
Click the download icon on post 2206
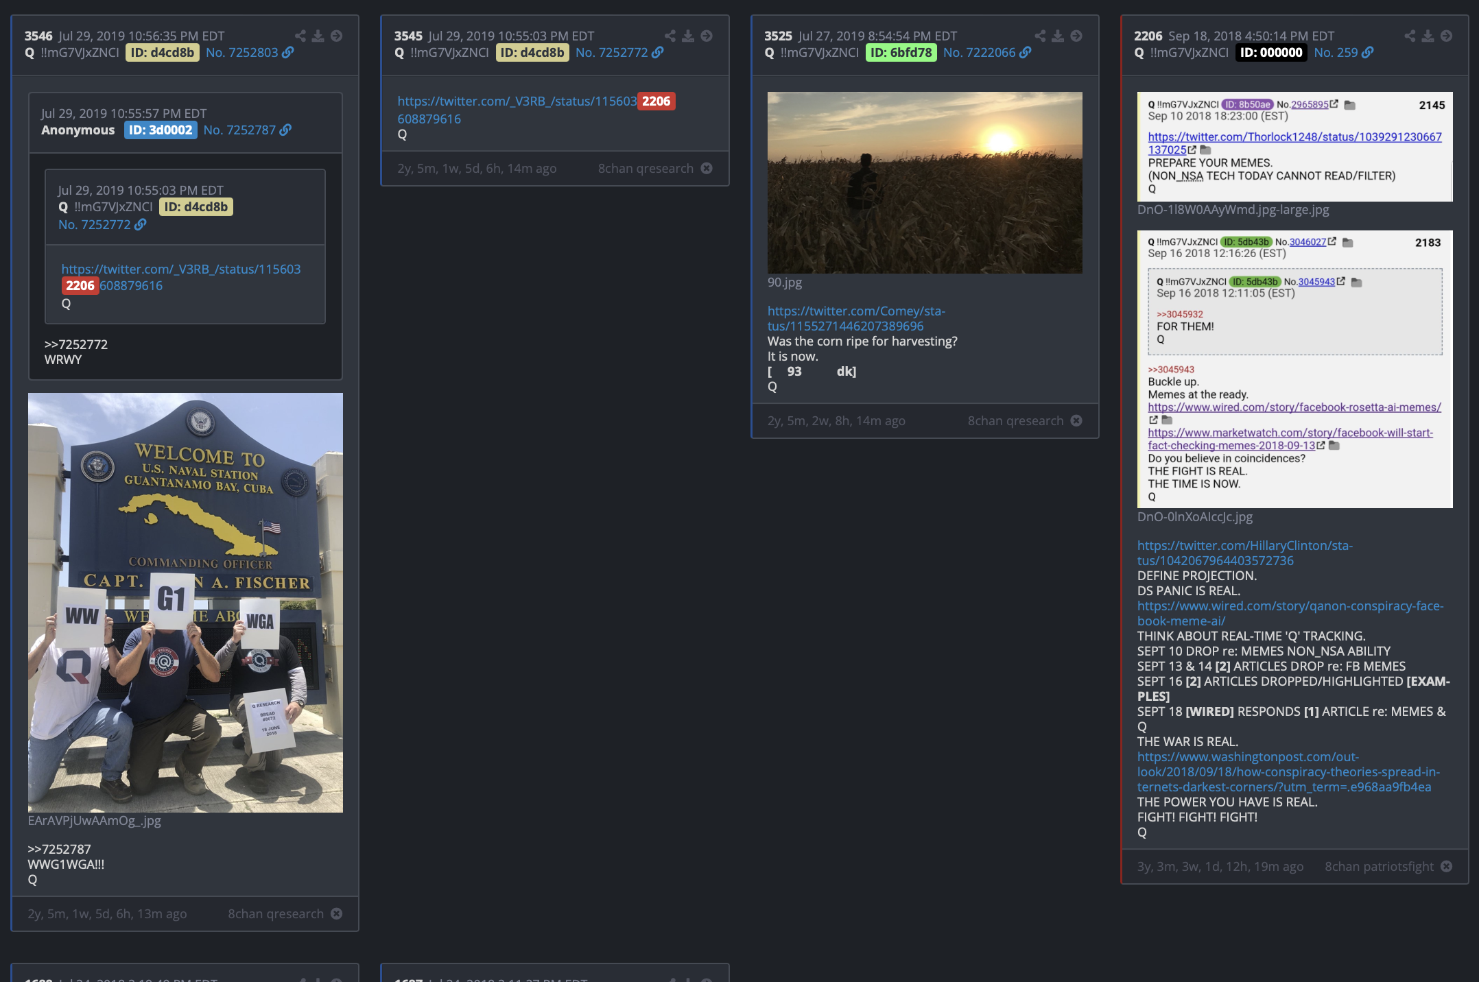(1428, 36)
